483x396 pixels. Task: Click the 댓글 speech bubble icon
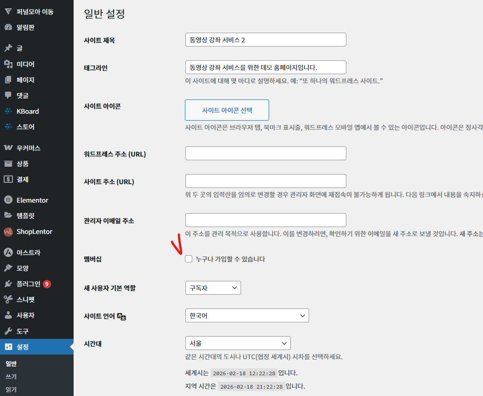click(8, 95)
